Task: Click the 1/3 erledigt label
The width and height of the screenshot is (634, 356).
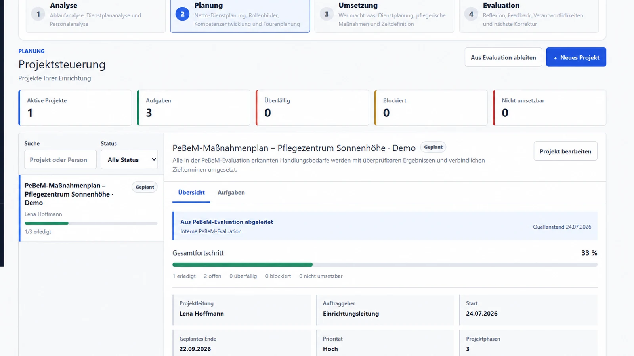Action: pos(38,232)
